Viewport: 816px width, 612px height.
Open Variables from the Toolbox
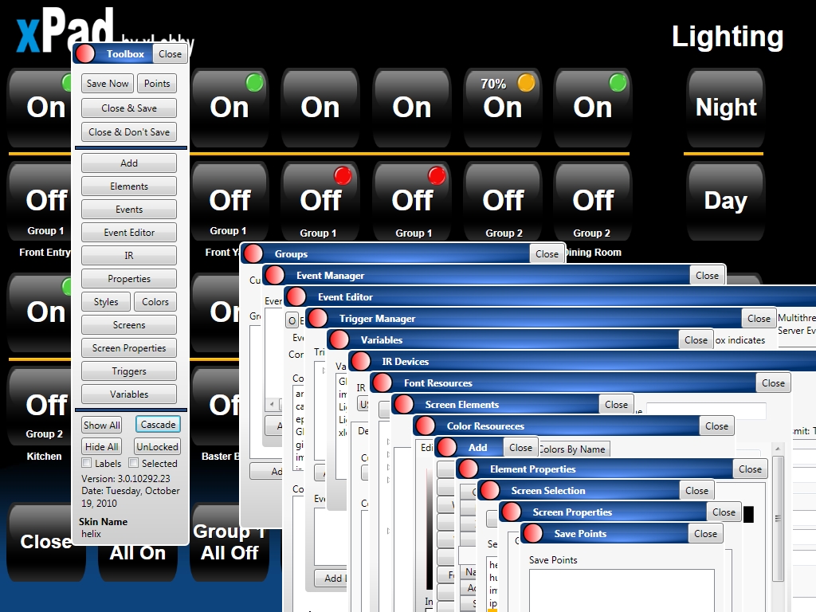[x=129, y=394]
